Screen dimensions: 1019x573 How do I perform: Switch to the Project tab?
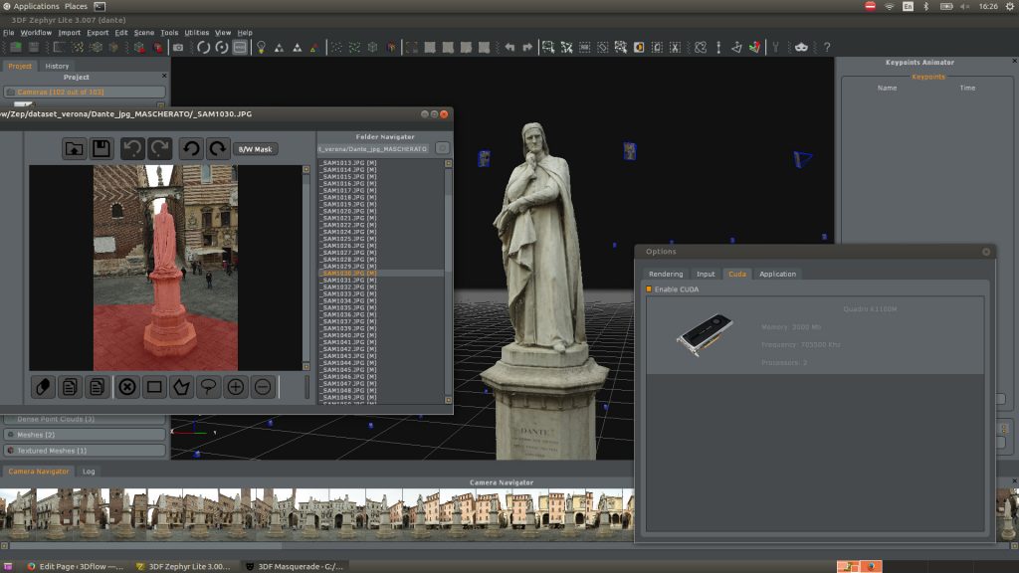coord(20,67)
